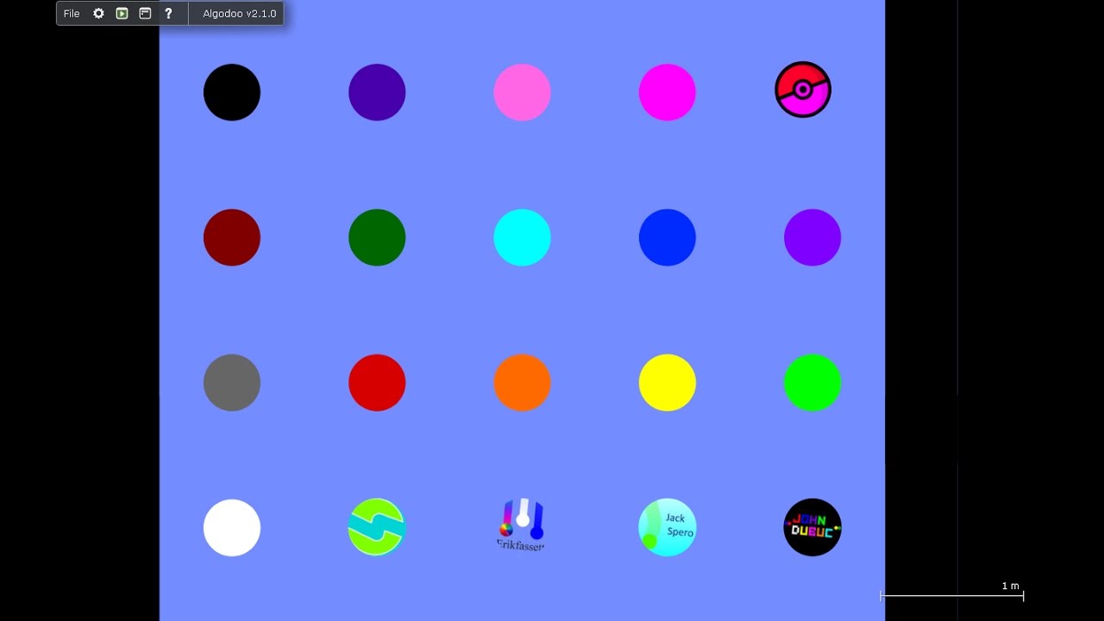Select the Jack Spero marble

point(668,528)
